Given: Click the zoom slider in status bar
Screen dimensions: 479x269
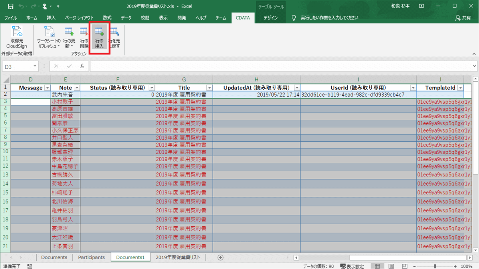Looking at the screenshot, I should coord(435,266).
